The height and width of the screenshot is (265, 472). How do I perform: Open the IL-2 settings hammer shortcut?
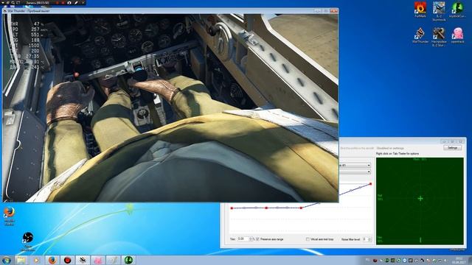tap(439, 37)
